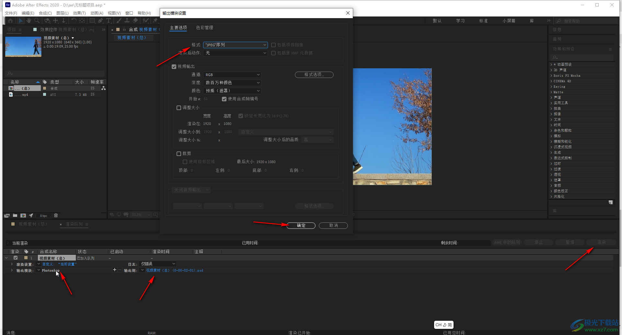Click the Interpret Footage icon in project panel

click(x=7, y=216)
